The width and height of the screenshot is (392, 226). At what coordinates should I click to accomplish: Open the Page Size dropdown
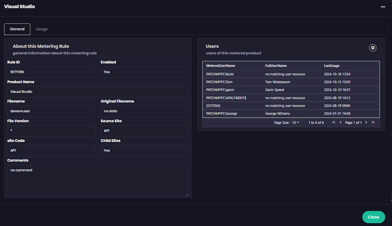point(296,123)
